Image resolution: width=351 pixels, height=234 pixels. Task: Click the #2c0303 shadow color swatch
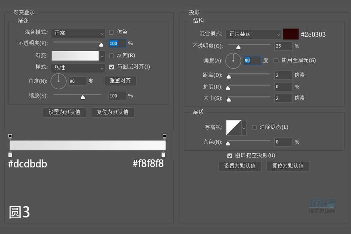(291, 34)
